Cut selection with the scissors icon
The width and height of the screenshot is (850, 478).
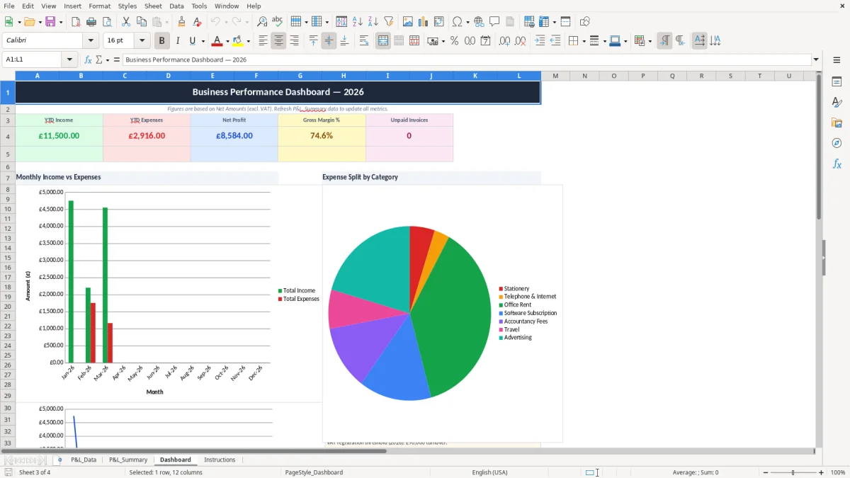click(126, 22)
